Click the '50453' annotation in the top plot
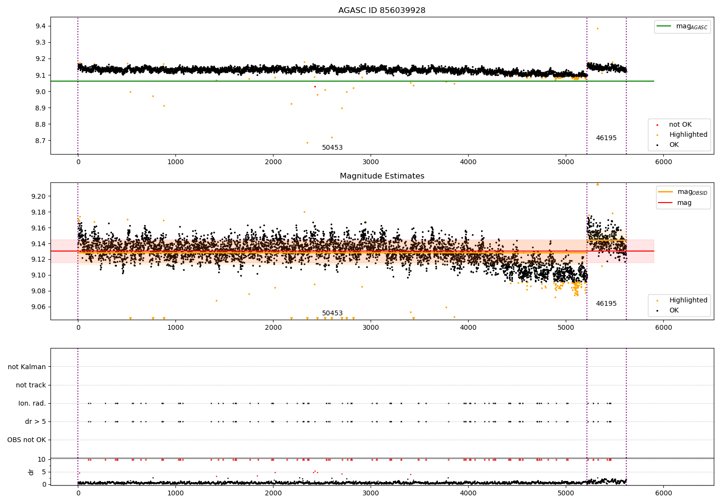721x504 pixels. (x=332, y=148)
